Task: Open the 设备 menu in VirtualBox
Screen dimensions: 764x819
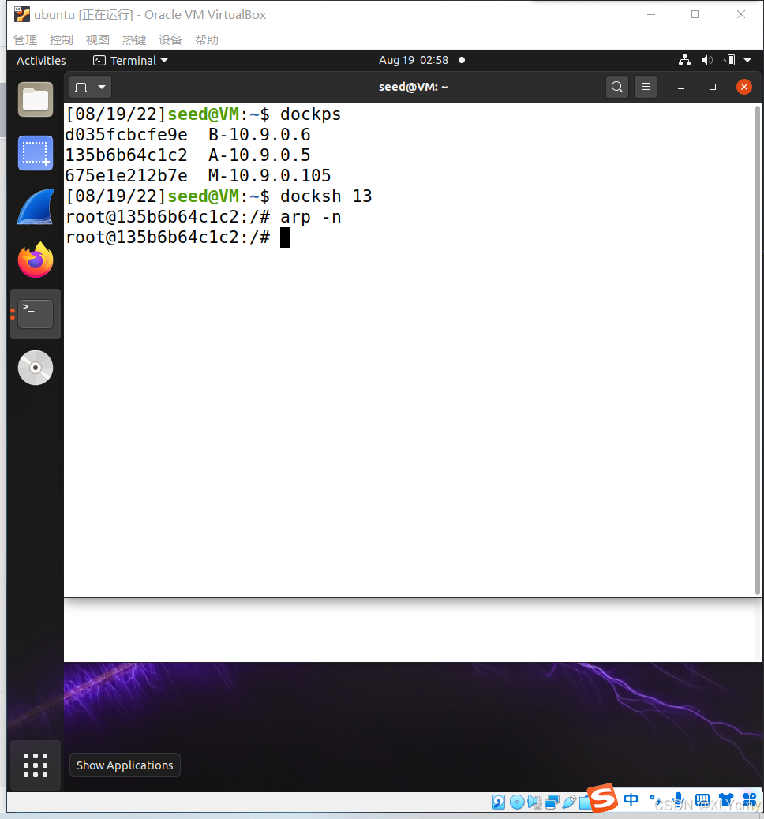Action: point(170,39)
